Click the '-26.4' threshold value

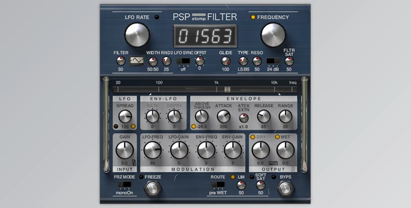pos(202,127)
